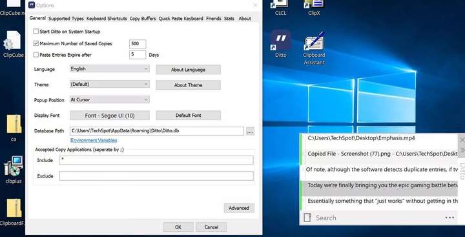
Task: Click the Default Font button
Action: click(189, 116)
